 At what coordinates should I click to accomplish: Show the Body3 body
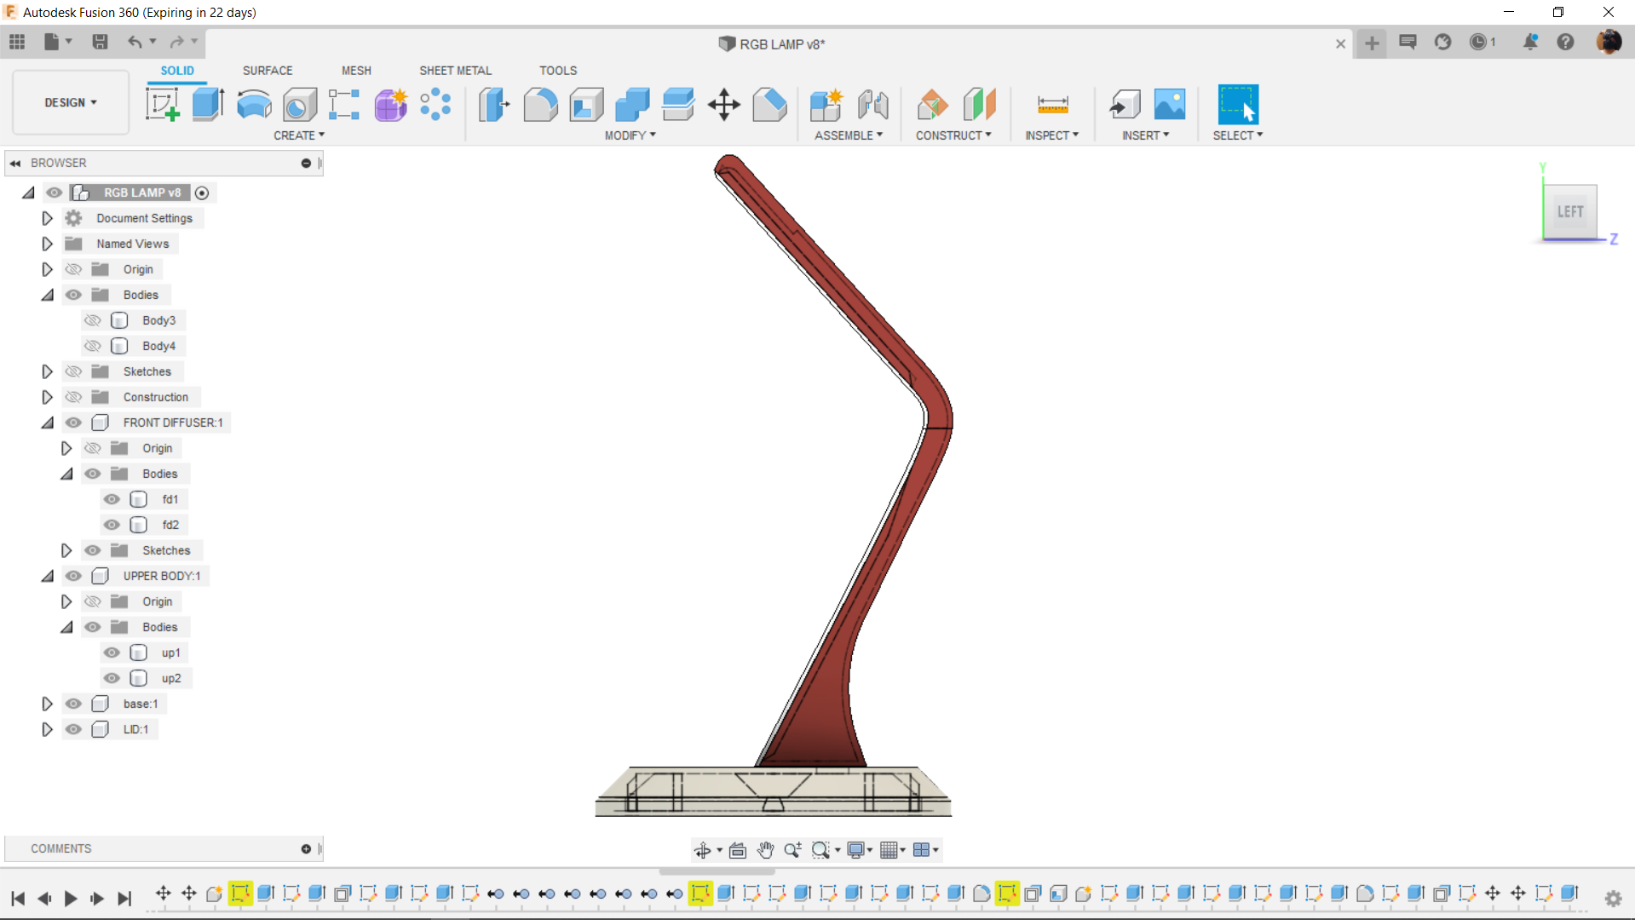point(93,320)
